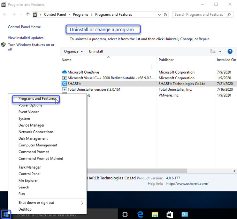
Task: Open the Windows Store taskbar icon
Action: [170, 214]
